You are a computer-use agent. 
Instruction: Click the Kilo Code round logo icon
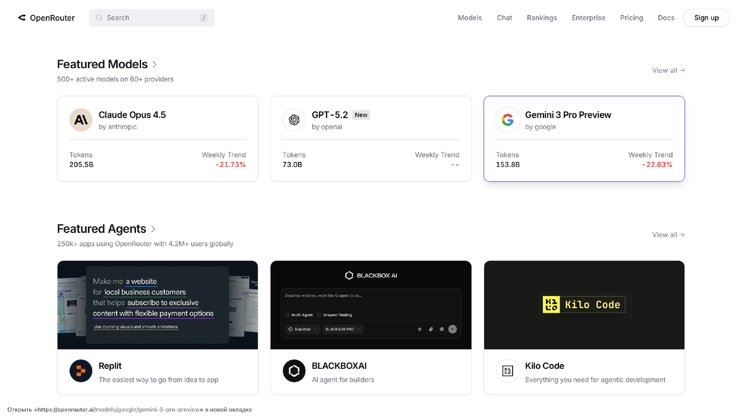coord(508,371)
